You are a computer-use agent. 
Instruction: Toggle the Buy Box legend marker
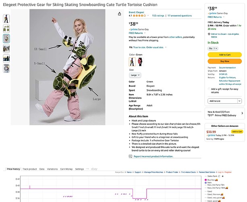(205, 180)
